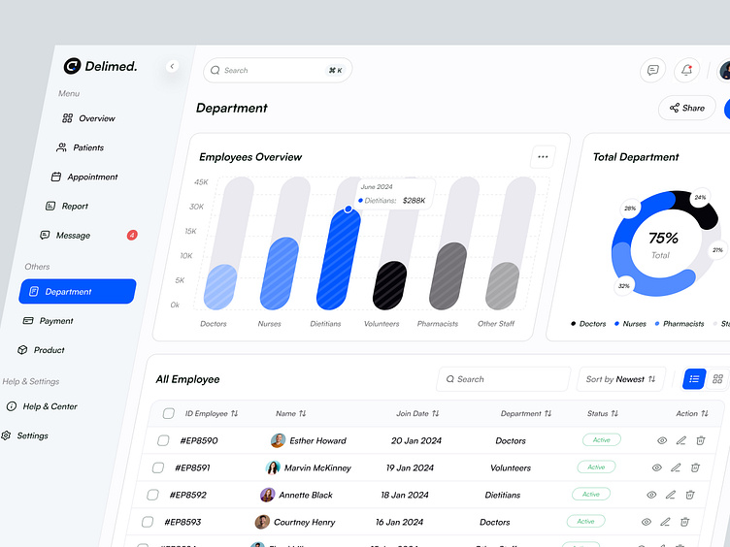Select Report in the sidebar

point(67,206)
